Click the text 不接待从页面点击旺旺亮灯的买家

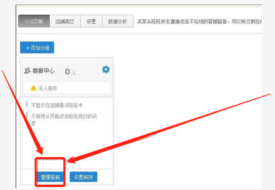point(64,120)
